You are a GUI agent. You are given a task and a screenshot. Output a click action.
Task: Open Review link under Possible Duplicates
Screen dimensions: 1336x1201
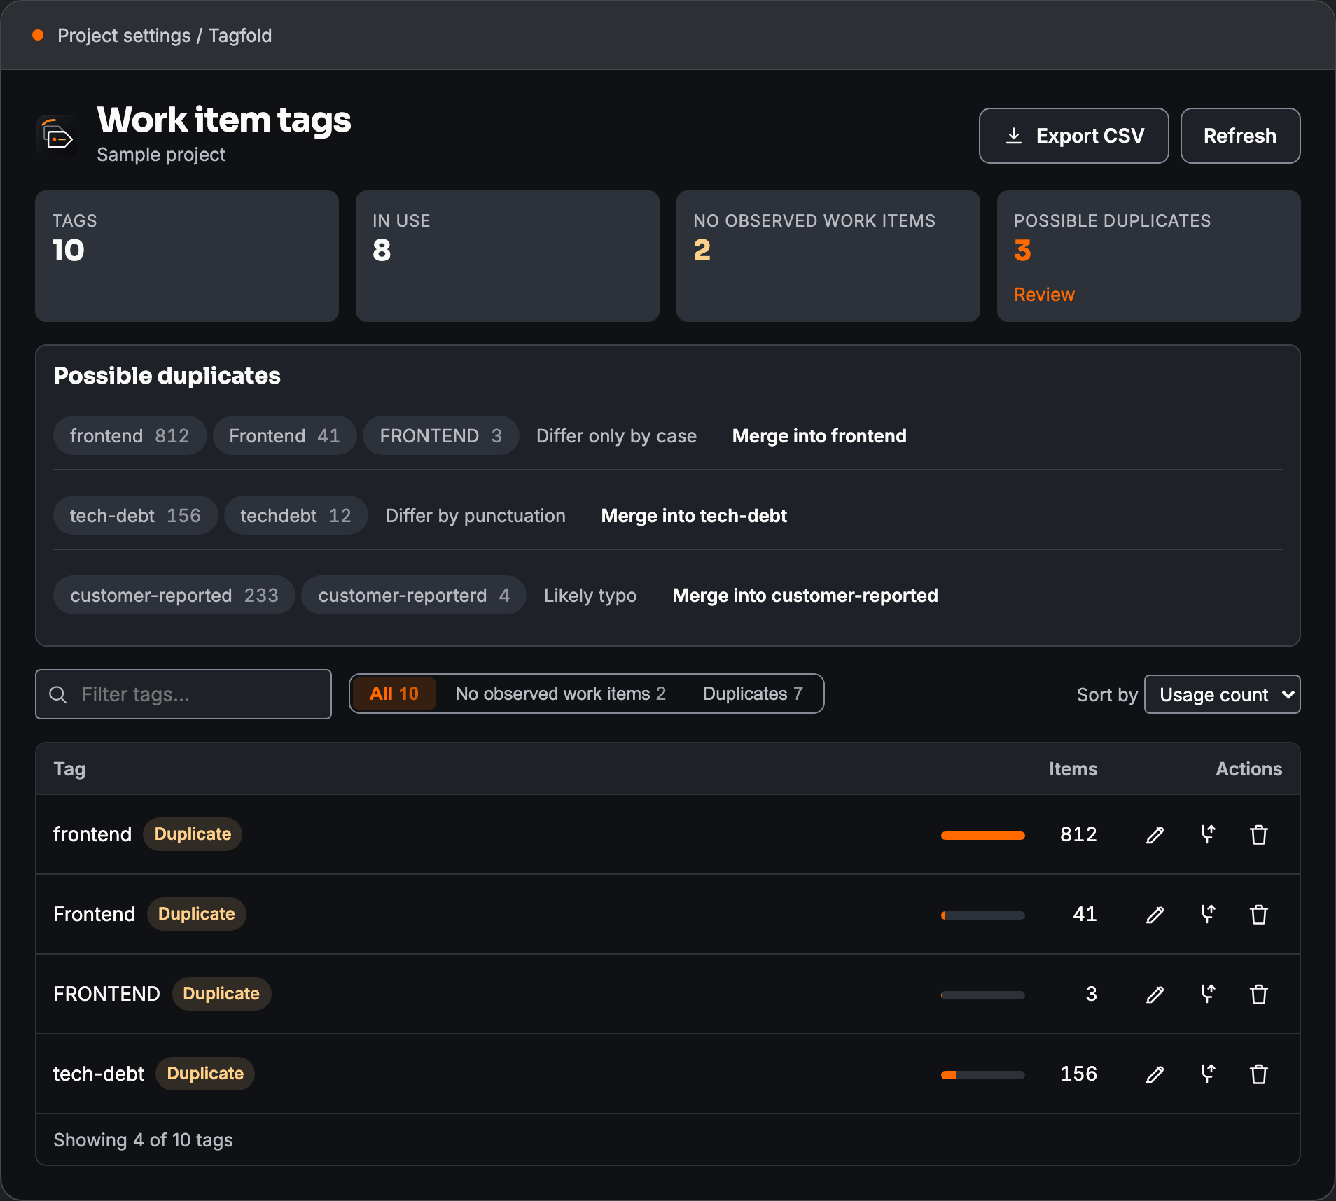click(x=1044, y=295)
